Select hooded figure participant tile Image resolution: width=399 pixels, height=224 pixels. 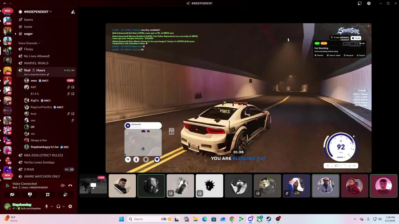[x=151, y=186]
